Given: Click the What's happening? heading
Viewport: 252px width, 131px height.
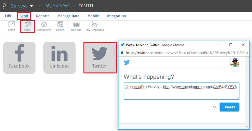Looking at the screenshot, I should tap(149, 77).
